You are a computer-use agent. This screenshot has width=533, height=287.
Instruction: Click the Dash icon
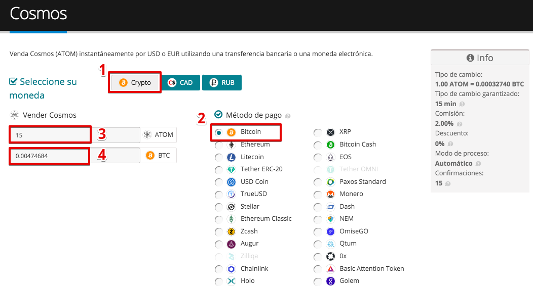[330, 207]
